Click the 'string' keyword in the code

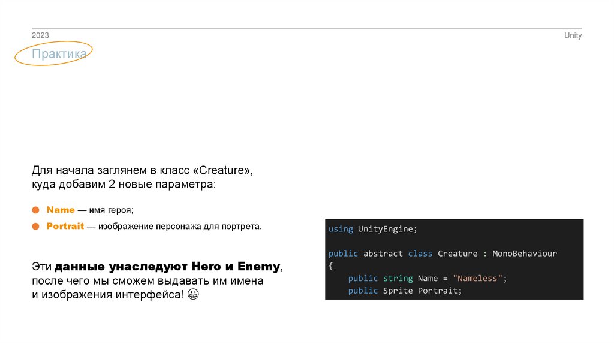point(398,279)
